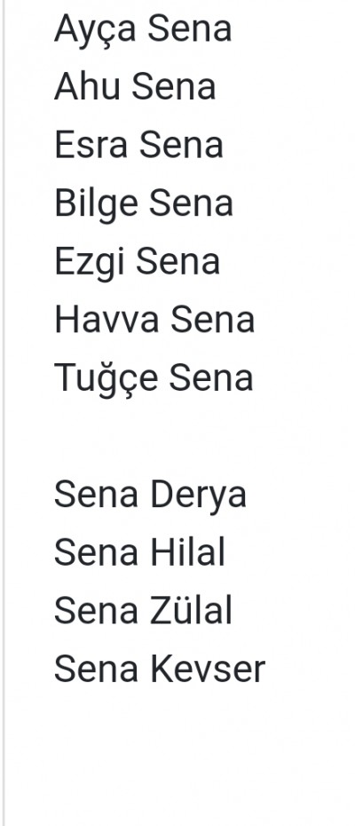Click Sena right after Havva
This screenshot has height=826, width=355.
pyautogui.click(x=212, y=320)
